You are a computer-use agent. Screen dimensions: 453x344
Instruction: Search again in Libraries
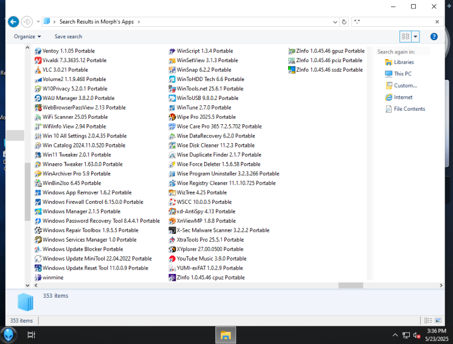click(x=399, y=62)
